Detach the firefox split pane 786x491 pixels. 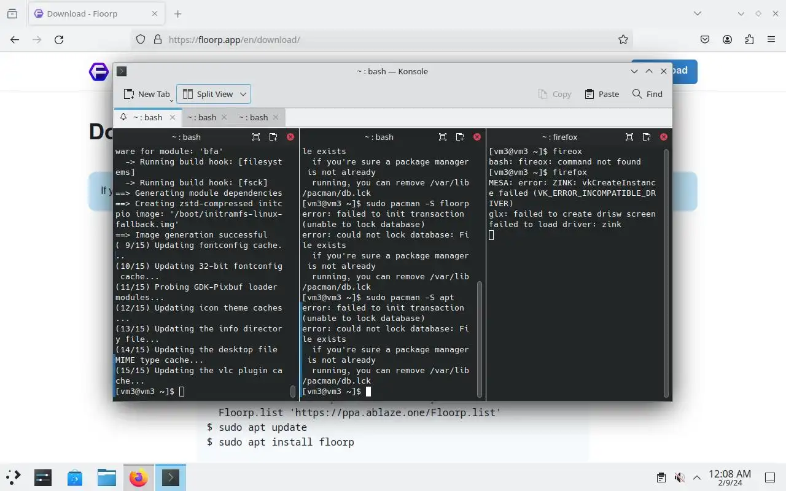[647, 137]
